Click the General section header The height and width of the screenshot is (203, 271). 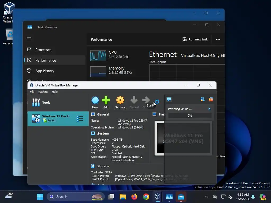click(103, 114)
